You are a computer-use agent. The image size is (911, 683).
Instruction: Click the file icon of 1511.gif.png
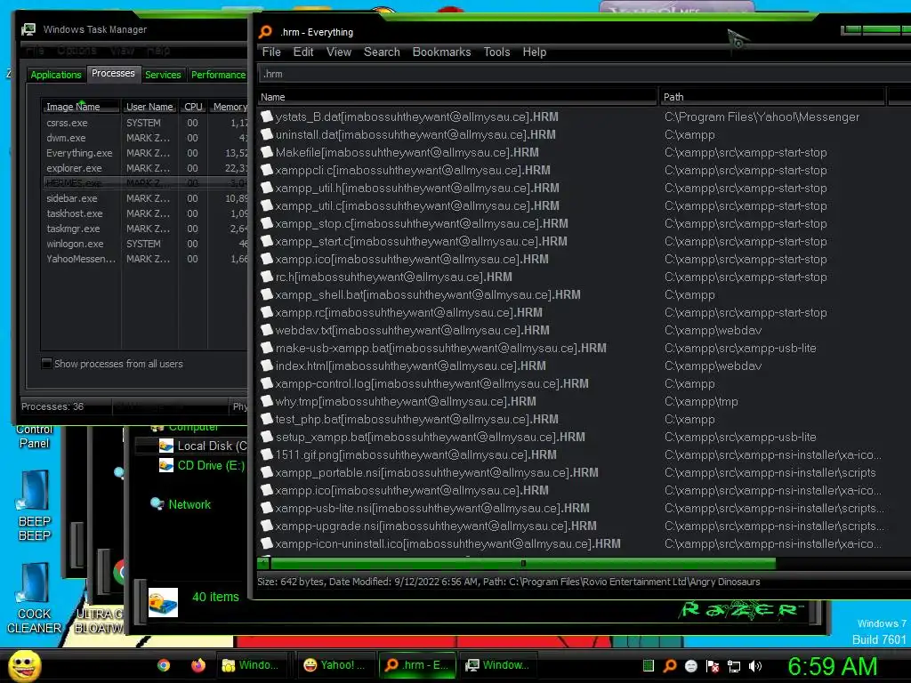pos(267,454)
